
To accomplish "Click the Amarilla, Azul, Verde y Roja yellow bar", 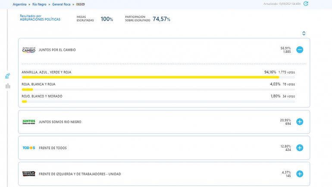I will [x=150, y=77].
